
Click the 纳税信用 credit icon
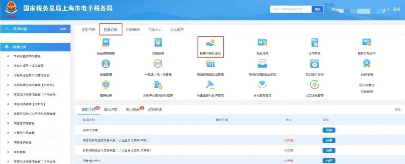(x=367, y=64)
